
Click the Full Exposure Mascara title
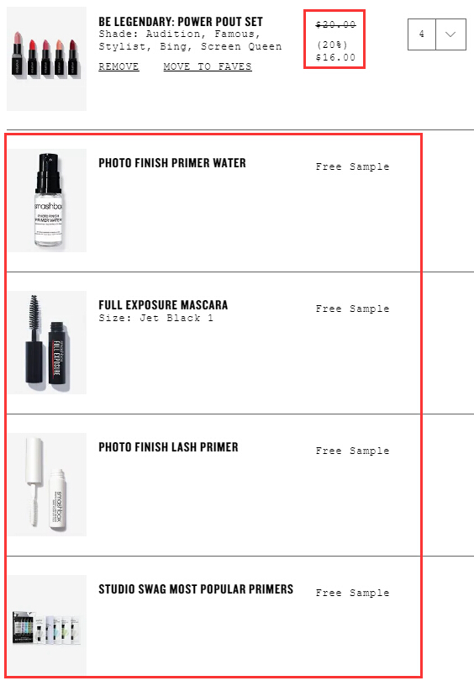pos(163,305)
